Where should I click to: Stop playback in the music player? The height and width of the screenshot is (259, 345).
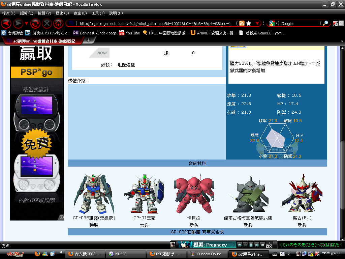[x=262, y=245]
